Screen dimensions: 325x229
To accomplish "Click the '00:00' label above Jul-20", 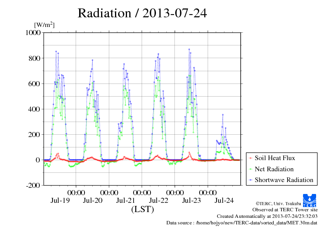I will (x=76, y=192).
